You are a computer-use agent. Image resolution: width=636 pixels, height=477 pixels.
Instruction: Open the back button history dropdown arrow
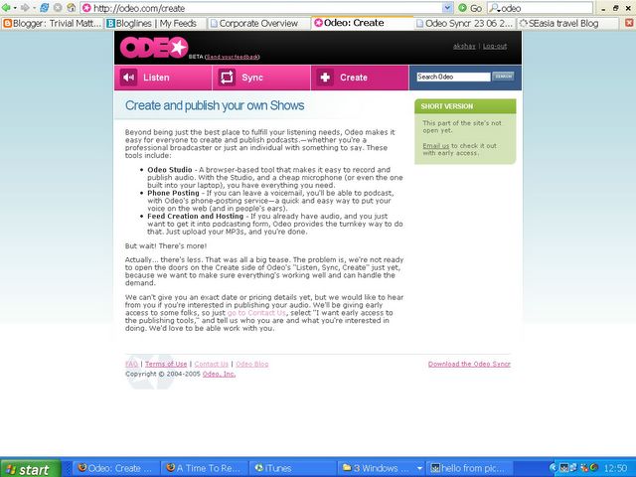(x=18, y=8)
